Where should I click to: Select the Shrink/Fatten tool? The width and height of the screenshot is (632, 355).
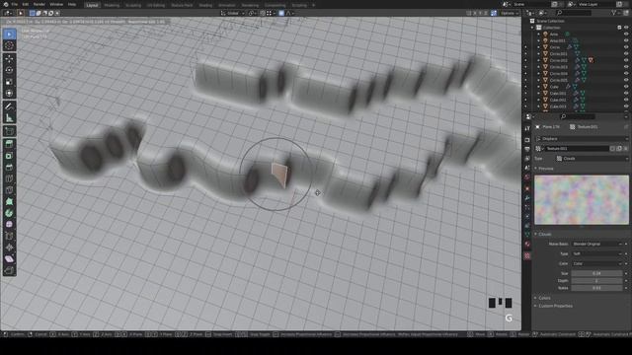(x=9, y=248)
